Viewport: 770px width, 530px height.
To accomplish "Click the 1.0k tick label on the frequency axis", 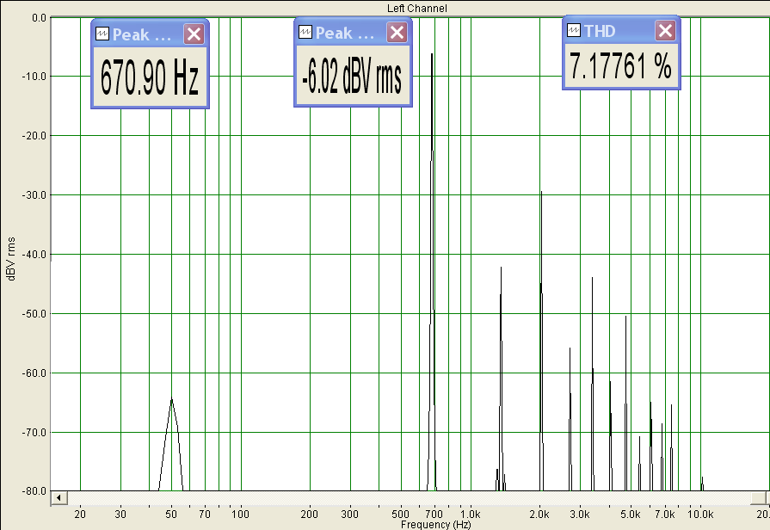I will point(470,515).
